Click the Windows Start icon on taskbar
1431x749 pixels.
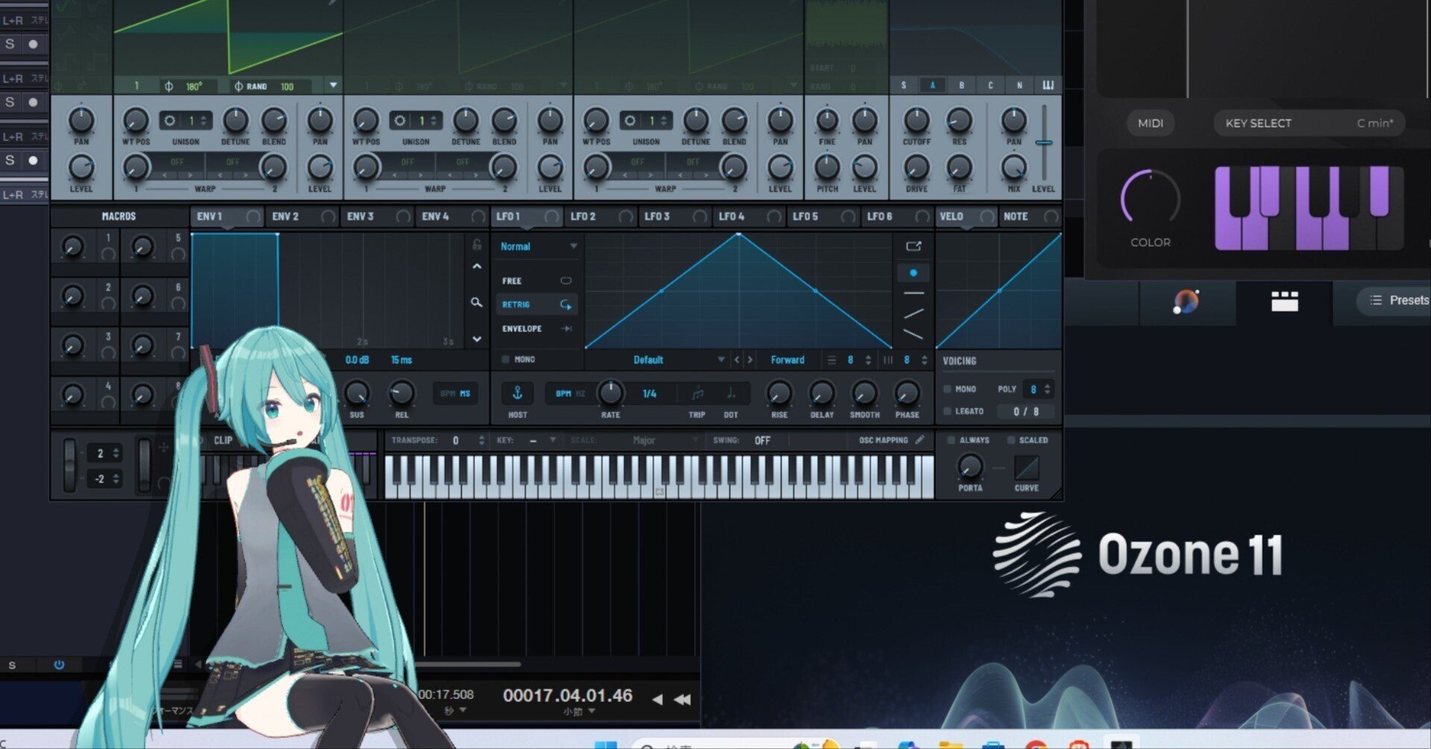click(605, 745)
